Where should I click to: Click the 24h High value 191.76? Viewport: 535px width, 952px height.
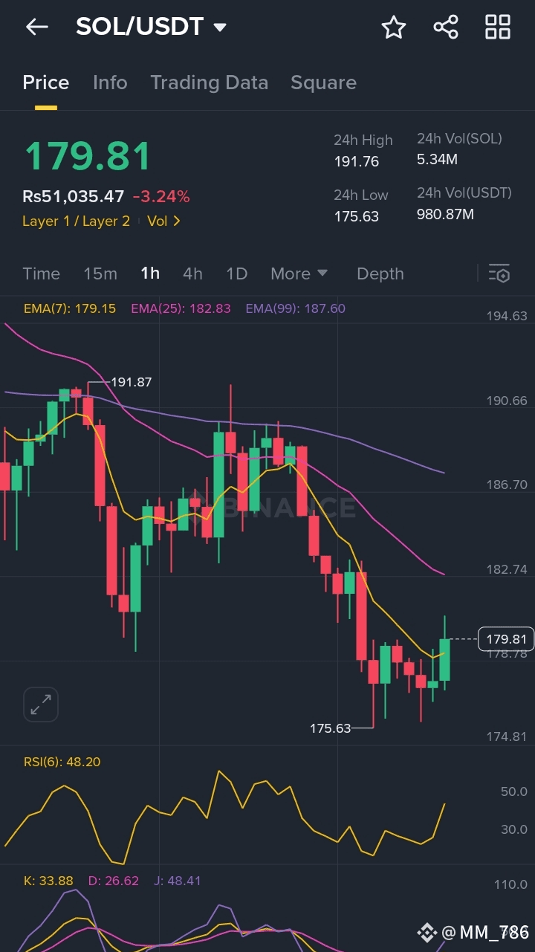click(x=357, y=161)
